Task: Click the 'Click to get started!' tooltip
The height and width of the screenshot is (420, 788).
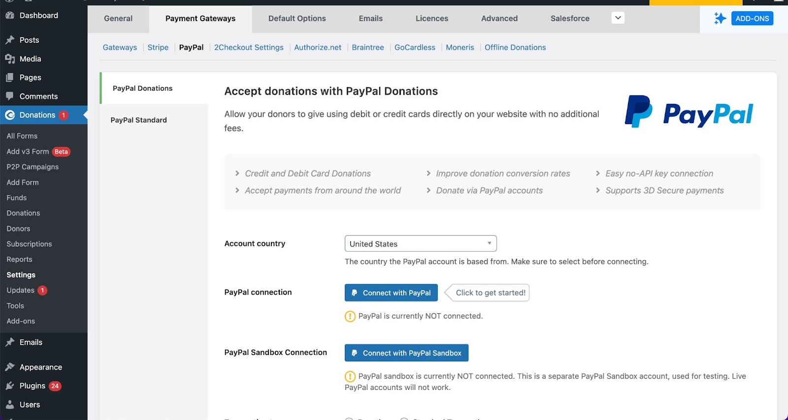Action: point(487,293)
